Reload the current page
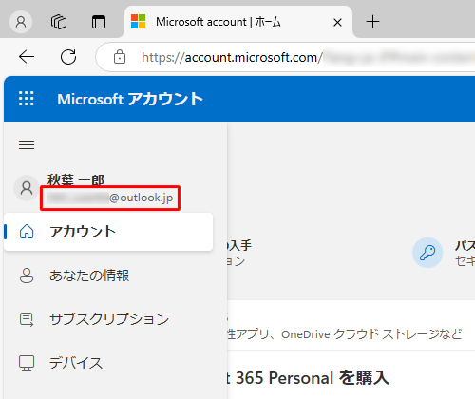The height and width of the screenshot is (399, 475). (68, 57)
